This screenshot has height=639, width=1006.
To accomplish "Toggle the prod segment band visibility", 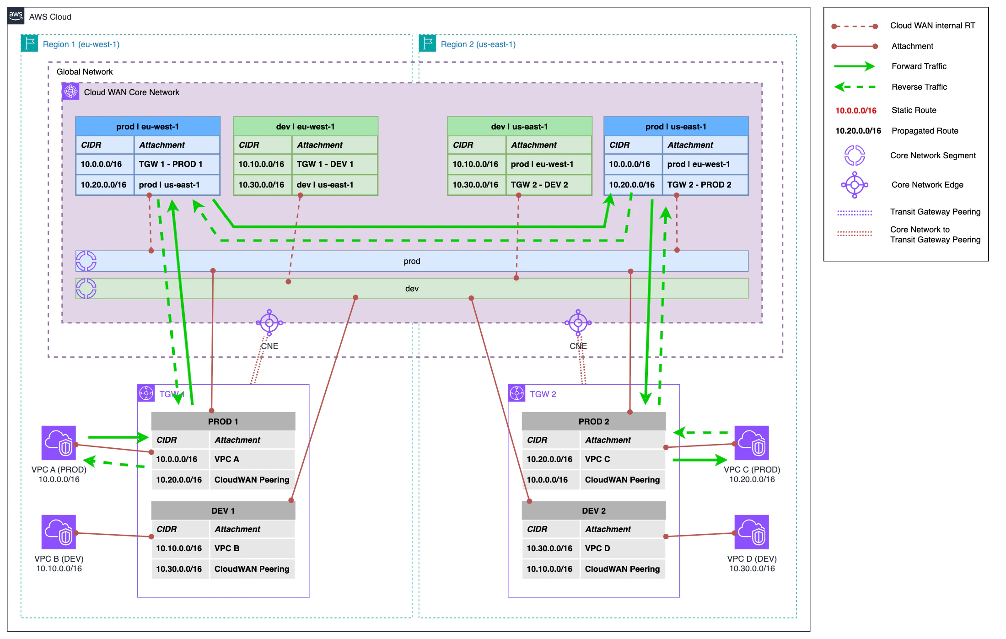I will (411, 261).
